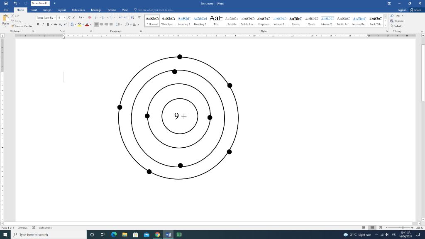Image resolution: width=425 pixels, height=239 pixels.
Task: Switch to References tab
Action: point(78,10)
